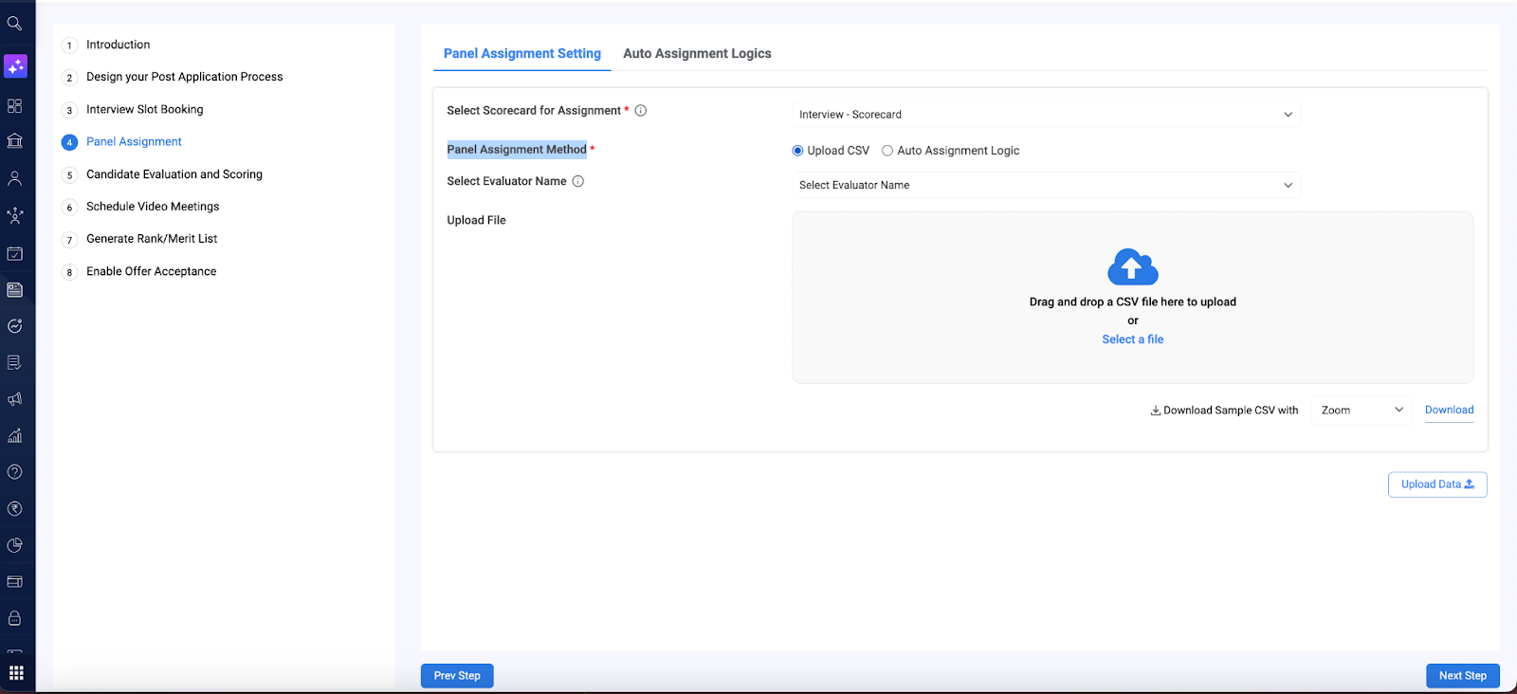Select the Upload CSV radio button
Image resolution: width=1517 pixels, height=694 pixels.
pos(797,151)
